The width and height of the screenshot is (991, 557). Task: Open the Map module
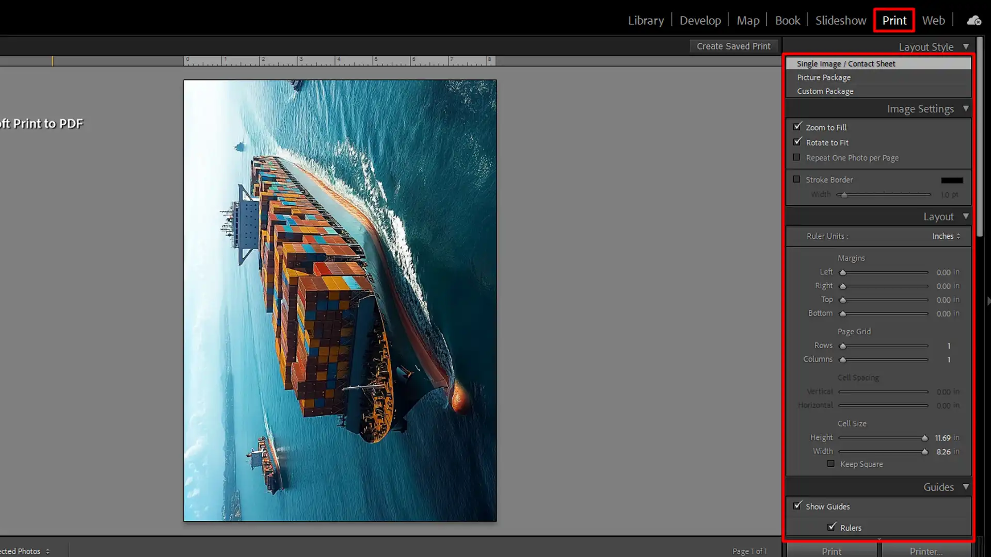pos(748,21)
